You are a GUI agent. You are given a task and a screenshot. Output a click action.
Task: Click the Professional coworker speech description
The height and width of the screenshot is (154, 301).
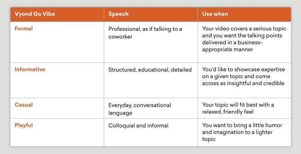pos(145,33)
